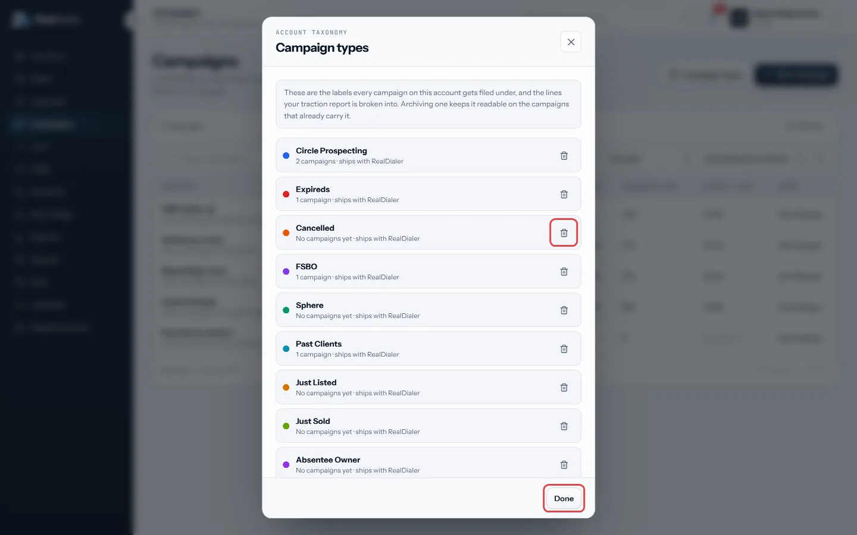Click the green Sphere color dot

tap(286, 310)
